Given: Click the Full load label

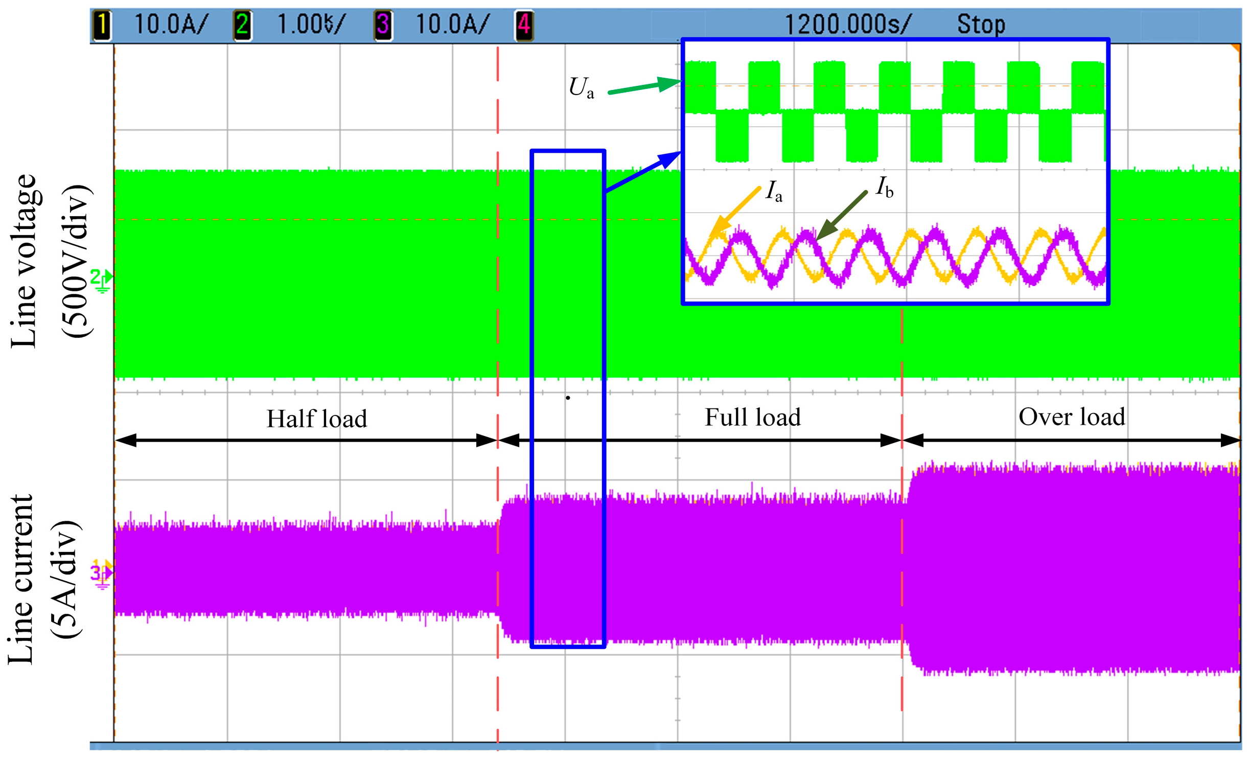Looking at the screenshot, I should [752, 418].
